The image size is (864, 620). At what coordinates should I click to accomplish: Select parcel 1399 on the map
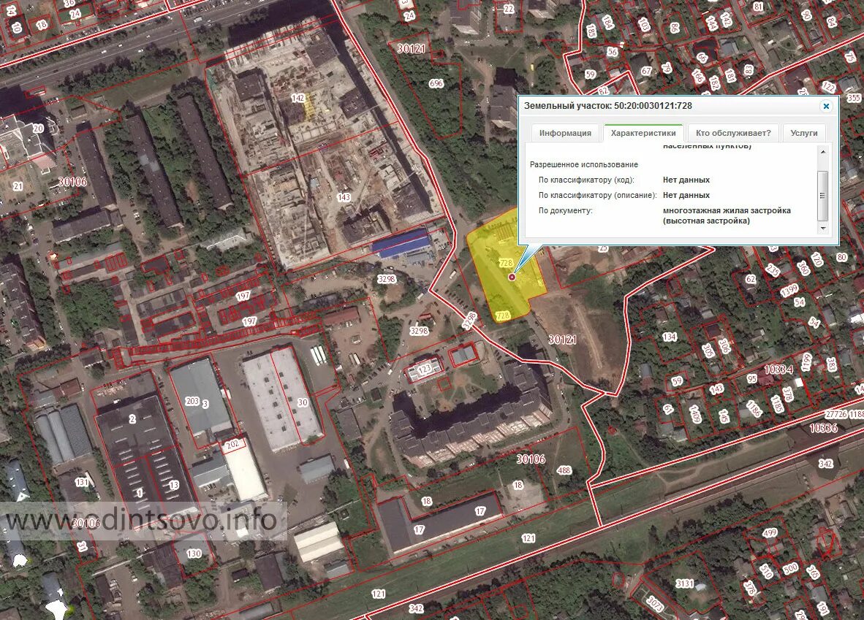coord(789,290)
